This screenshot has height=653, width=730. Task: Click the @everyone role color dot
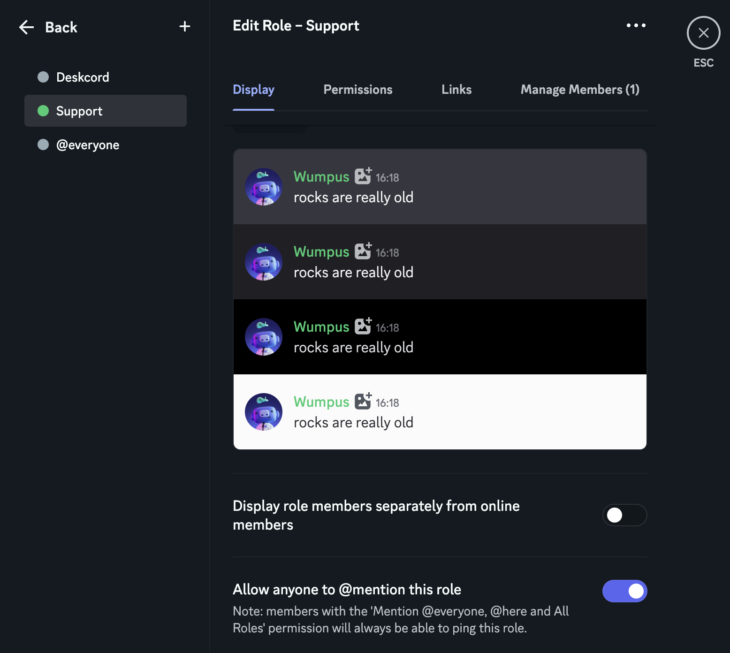(x=43, y=144)
